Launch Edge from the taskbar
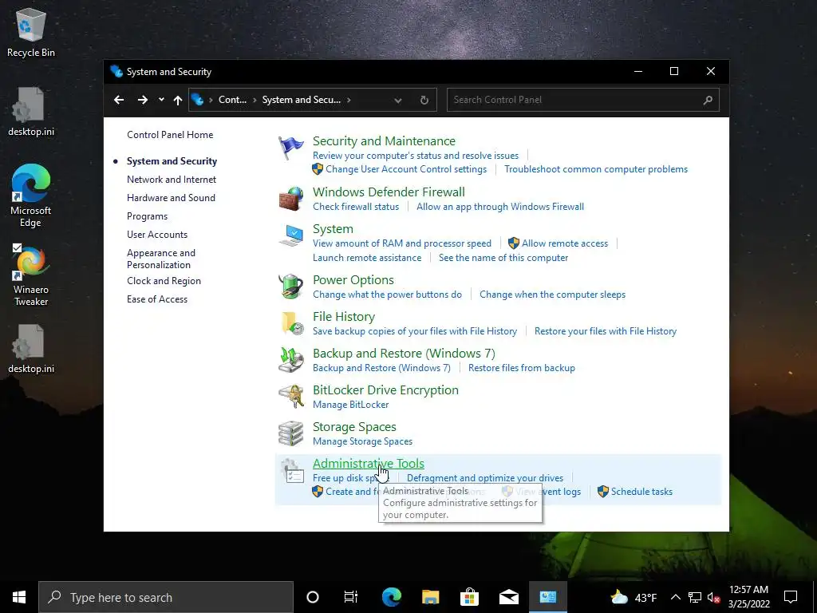Viewport: 817px width, 613px height. 391,597
